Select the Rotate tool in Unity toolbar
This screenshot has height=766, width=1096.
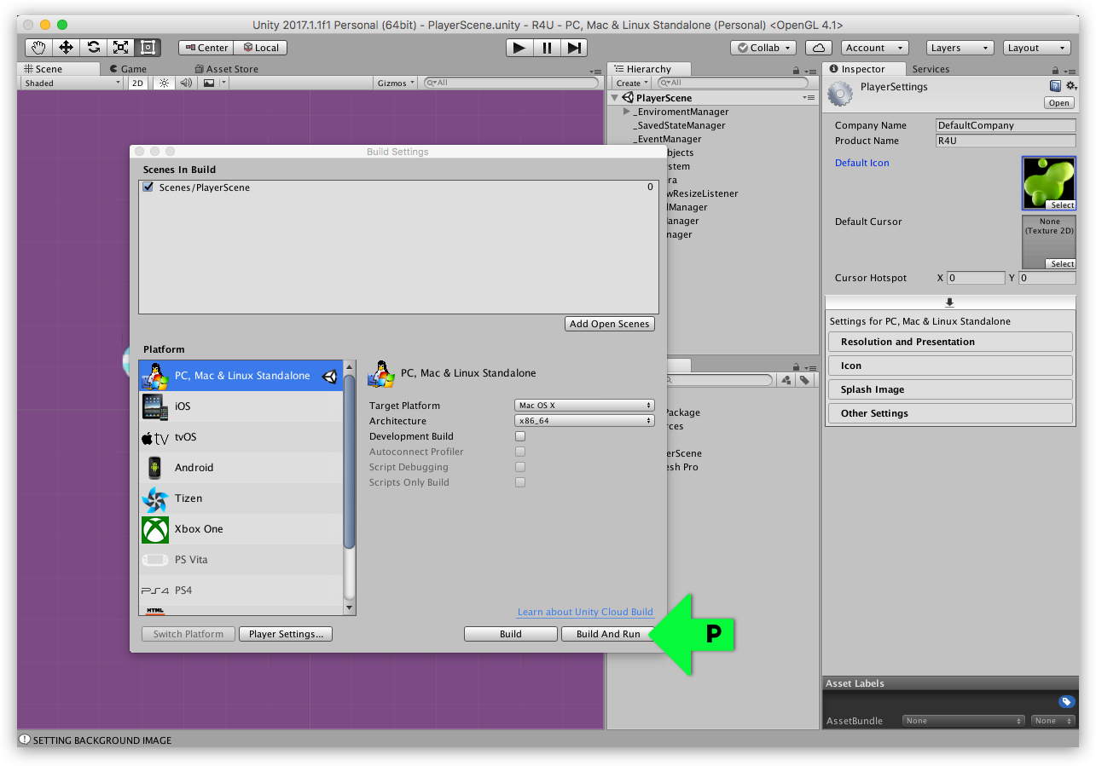pyautogui.click(x=93, y=48)
